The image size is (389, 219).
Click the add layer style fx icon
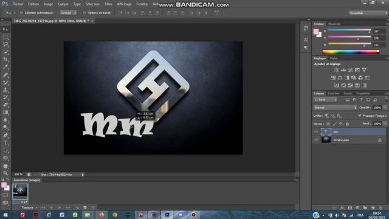click(342, 207)
